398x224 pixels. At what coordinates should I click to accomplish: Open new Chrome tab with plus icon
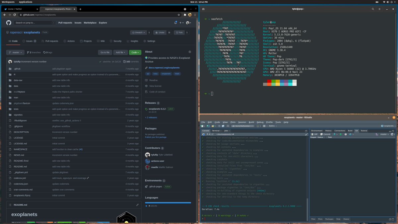tap(80, 9)
